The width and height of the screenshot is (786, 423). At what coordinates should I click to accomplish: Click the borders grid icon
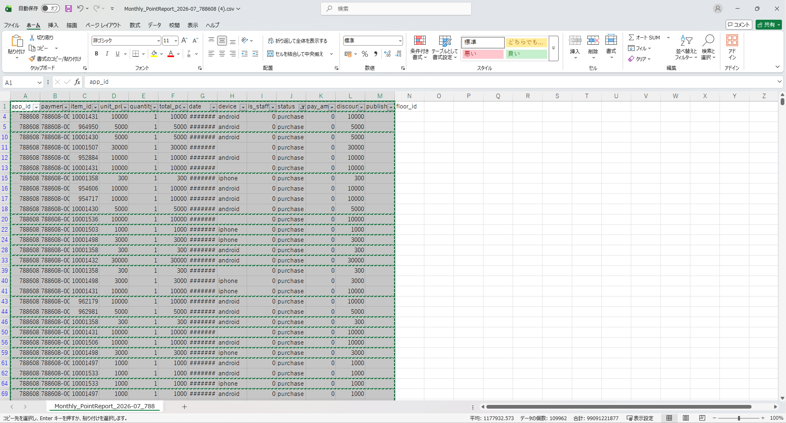[136, 54]
